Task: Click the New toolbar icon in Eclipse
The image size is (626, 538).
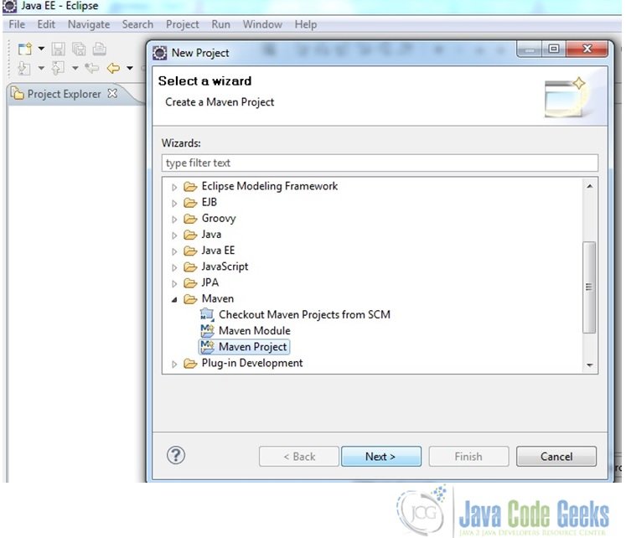Action: [x=25, y=49]
